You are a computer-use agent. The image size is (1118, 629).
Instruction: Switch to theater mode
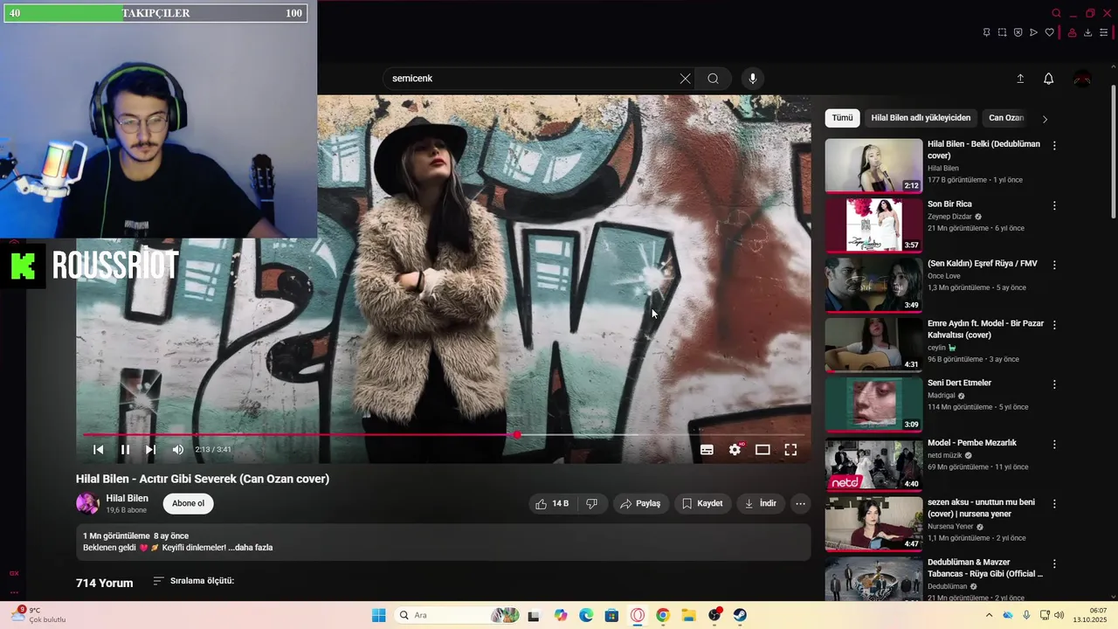763,450
